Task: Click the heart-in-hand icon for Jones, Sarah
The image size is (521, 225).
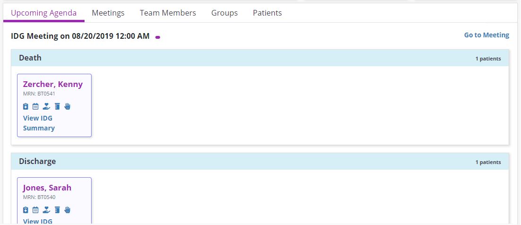Action: pyautogui.click(x=46, y=210)
